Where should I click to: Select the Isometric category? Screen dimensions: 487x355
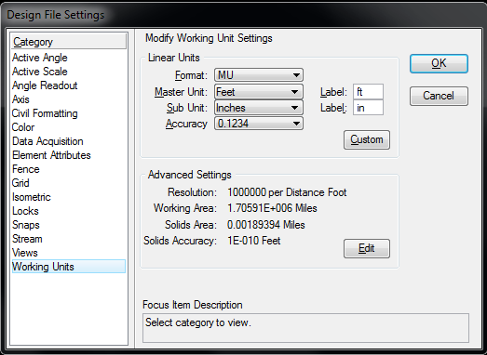point(69,197)
